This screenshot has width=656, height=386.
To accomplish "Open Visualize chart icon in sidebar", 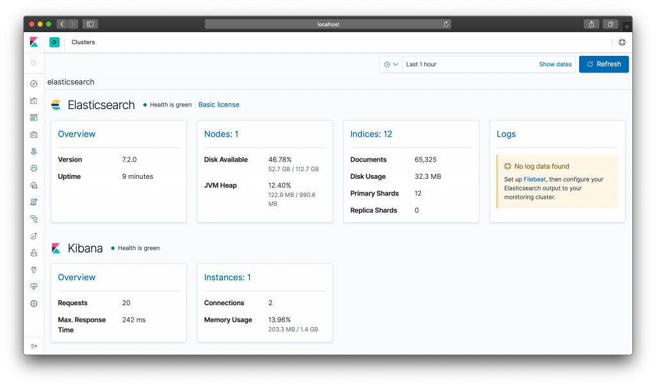I will [34, 101].
